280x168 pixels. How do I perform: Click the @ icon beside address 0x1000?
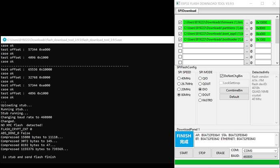click(251, 40)
